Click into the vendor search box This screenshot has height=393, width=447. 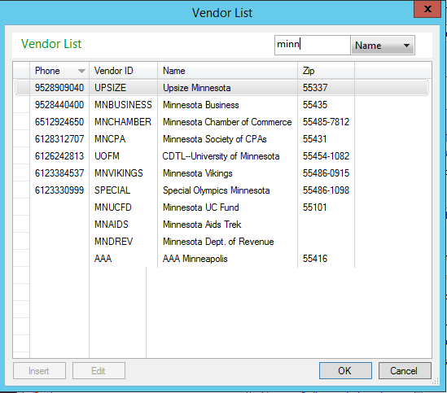tap(312, 45)
